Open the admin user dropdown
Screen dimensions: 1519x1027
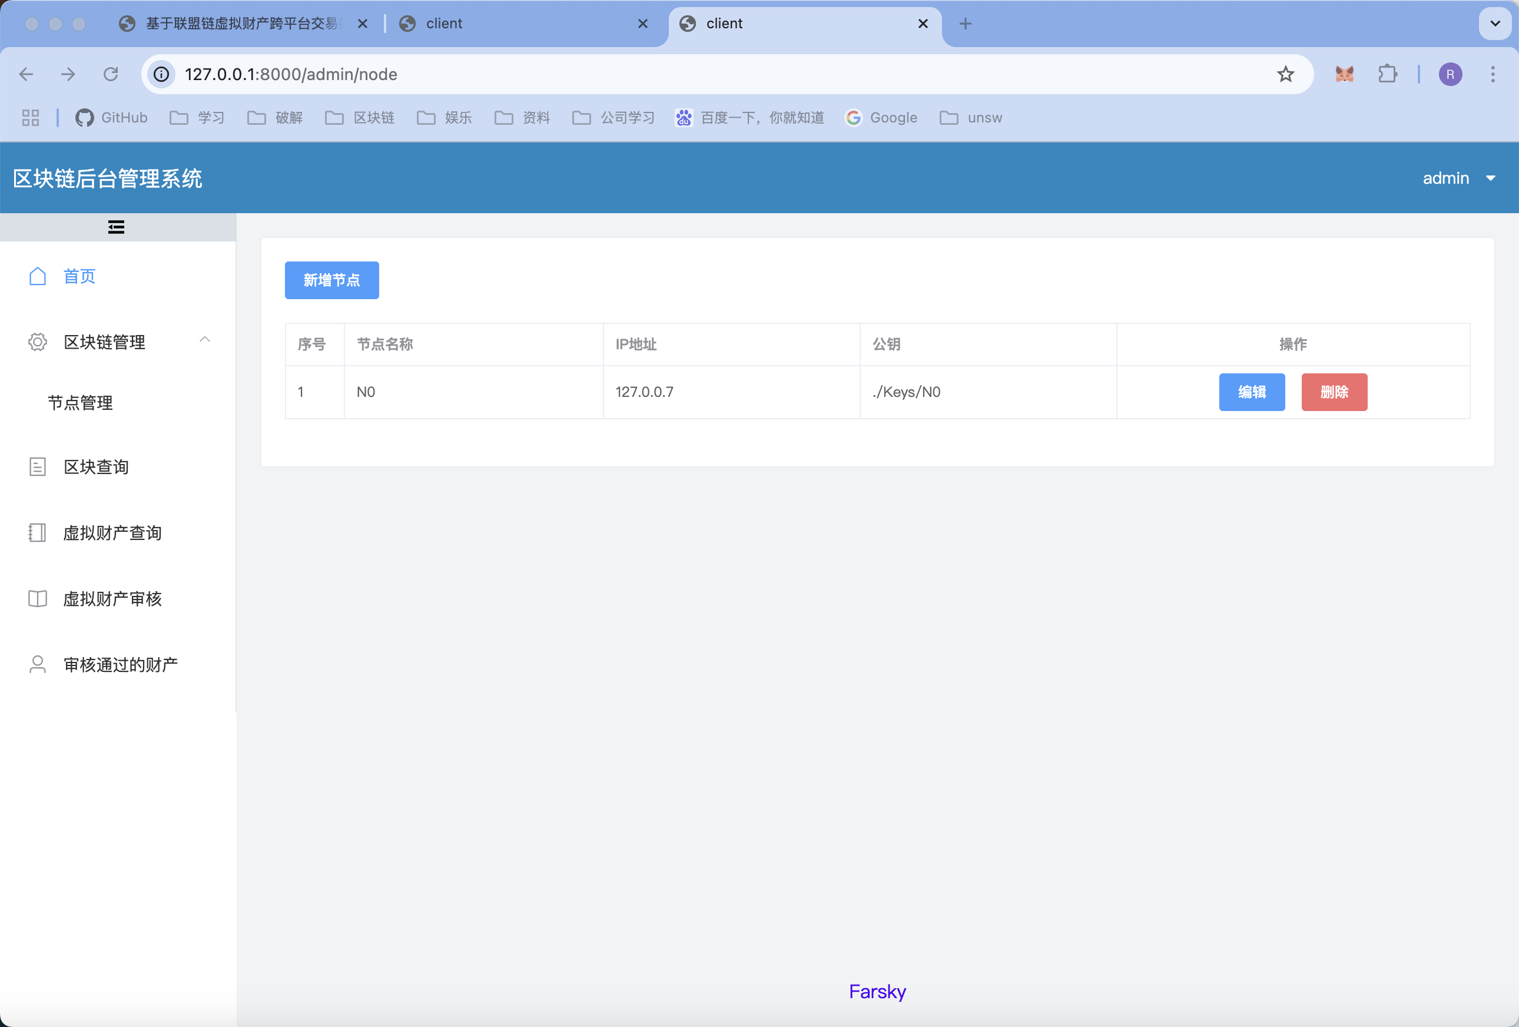coord(1458,178)
